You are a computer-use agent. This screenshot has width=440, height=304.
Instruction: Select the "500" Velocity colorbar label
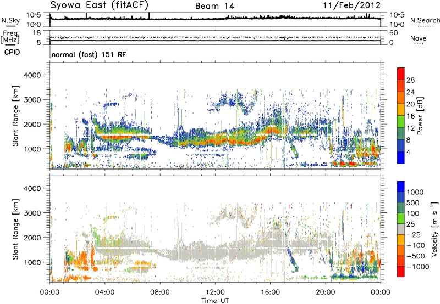coord(413,203)
